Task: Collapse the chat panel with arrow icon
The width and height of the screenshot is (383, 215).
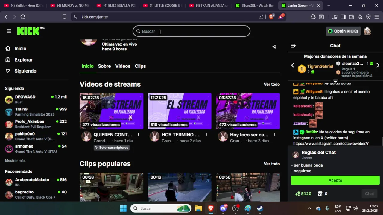Action: point(293,46)
